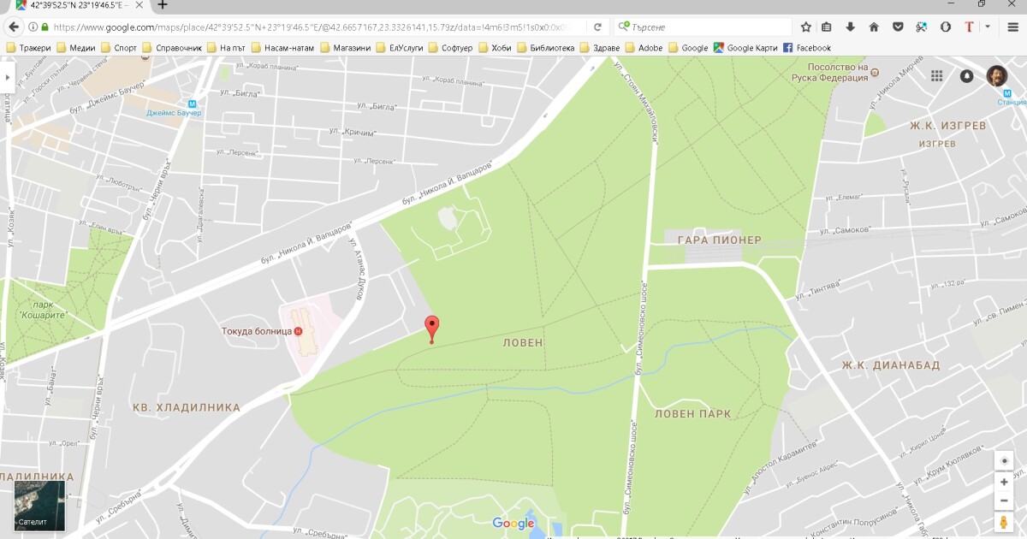Bookmark this page with the star
1027x539 pixels.
[805, 27]
